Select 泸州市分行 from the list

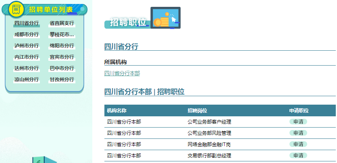[x=27, y=46]
